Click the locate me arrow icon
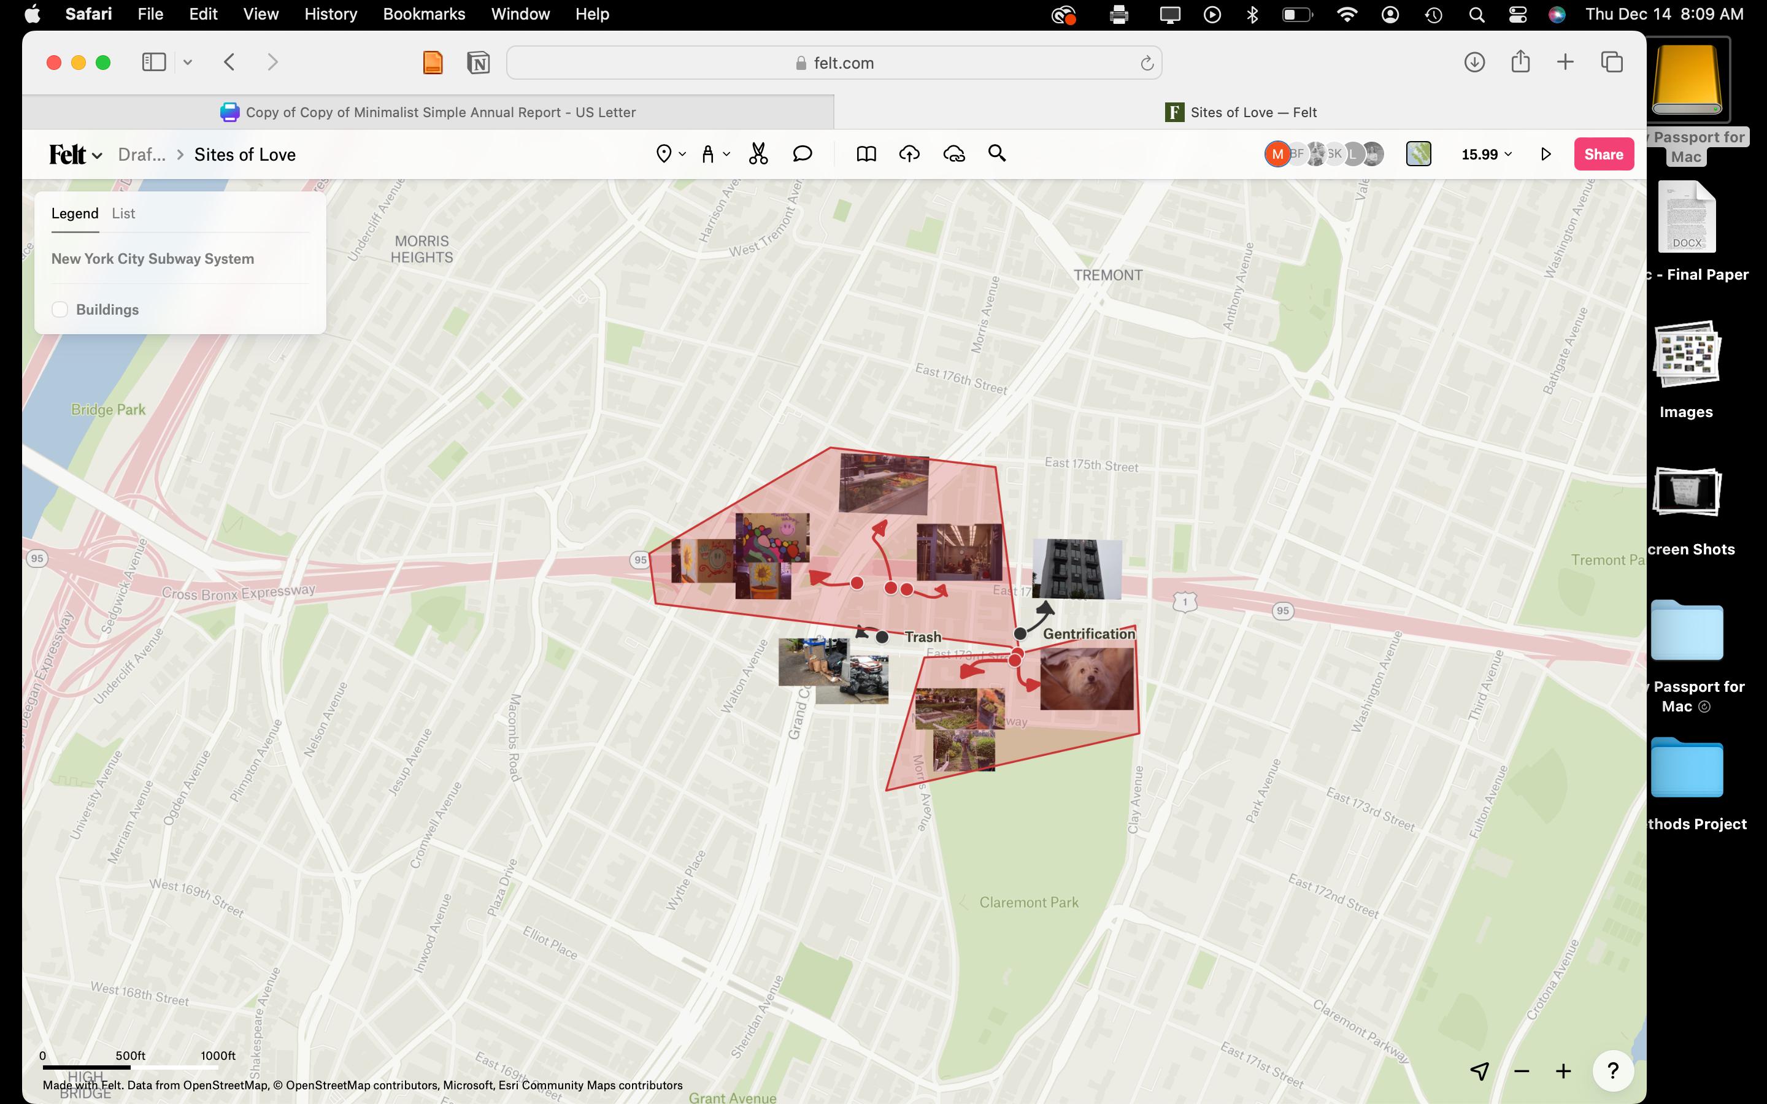The height and width of the screenshot is (1104, 1767). (x=1479, y=1070)
